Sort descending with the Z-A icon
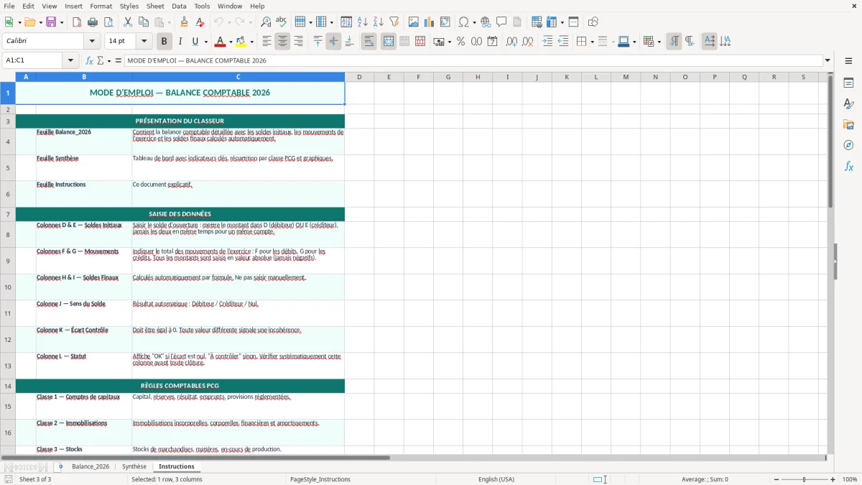The height and width of the screenshot is (485, 862). coord(379,22)
